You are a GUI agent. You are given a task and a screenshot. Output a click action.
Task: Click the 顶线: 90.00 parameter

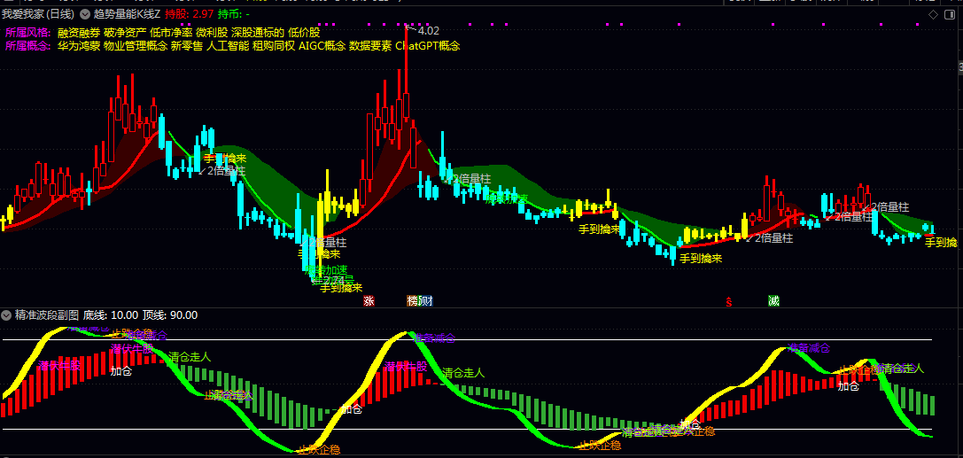(170, 315)
